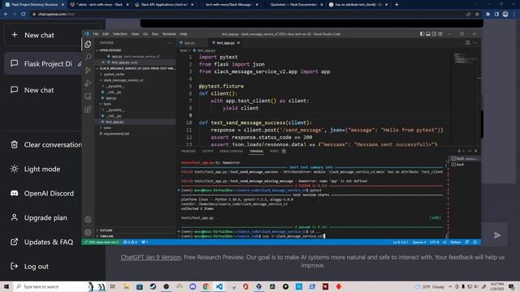Image resolution: width=520 pixels, height=292 pixels.
Task: Open Task View on the Windows taskbar
Action: [113, 286]
